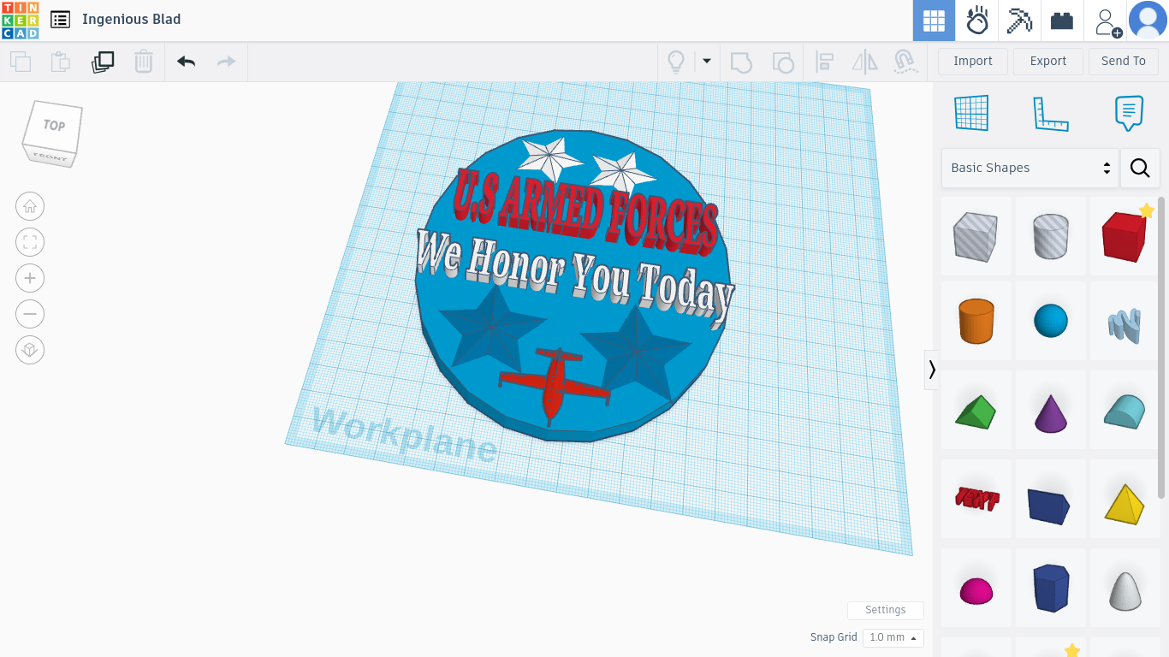Image resolution: width=1169 pixels, height=657 pixels.
Task: Select the Workplane tool
Action: [x=971, y=113]
